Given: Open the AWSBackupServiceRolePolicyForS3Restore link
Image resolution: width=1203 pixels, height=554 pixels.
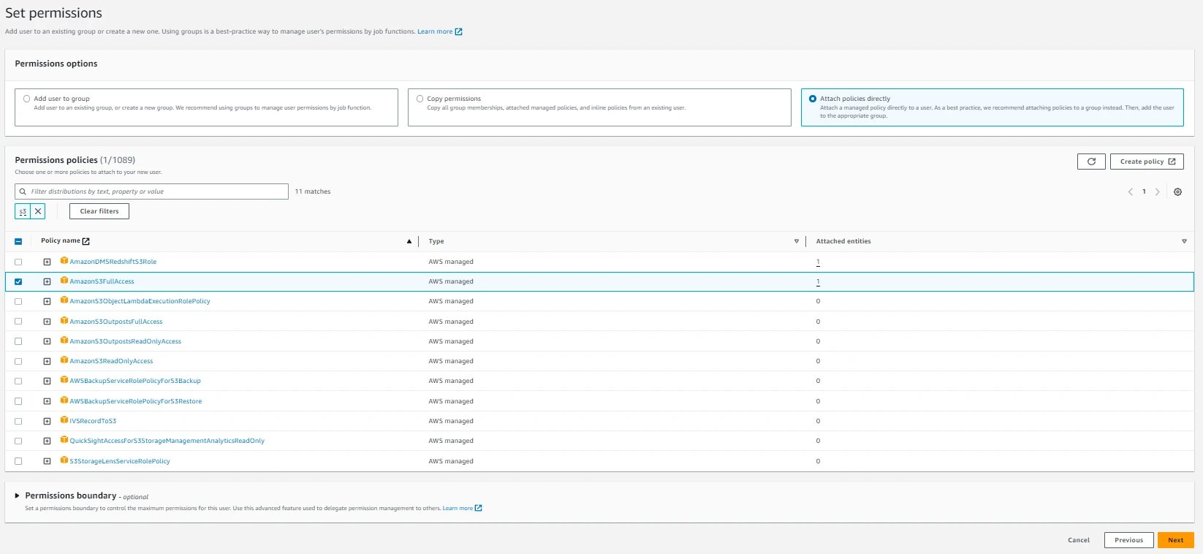Looking at the screenshot, I should point(135,401).
